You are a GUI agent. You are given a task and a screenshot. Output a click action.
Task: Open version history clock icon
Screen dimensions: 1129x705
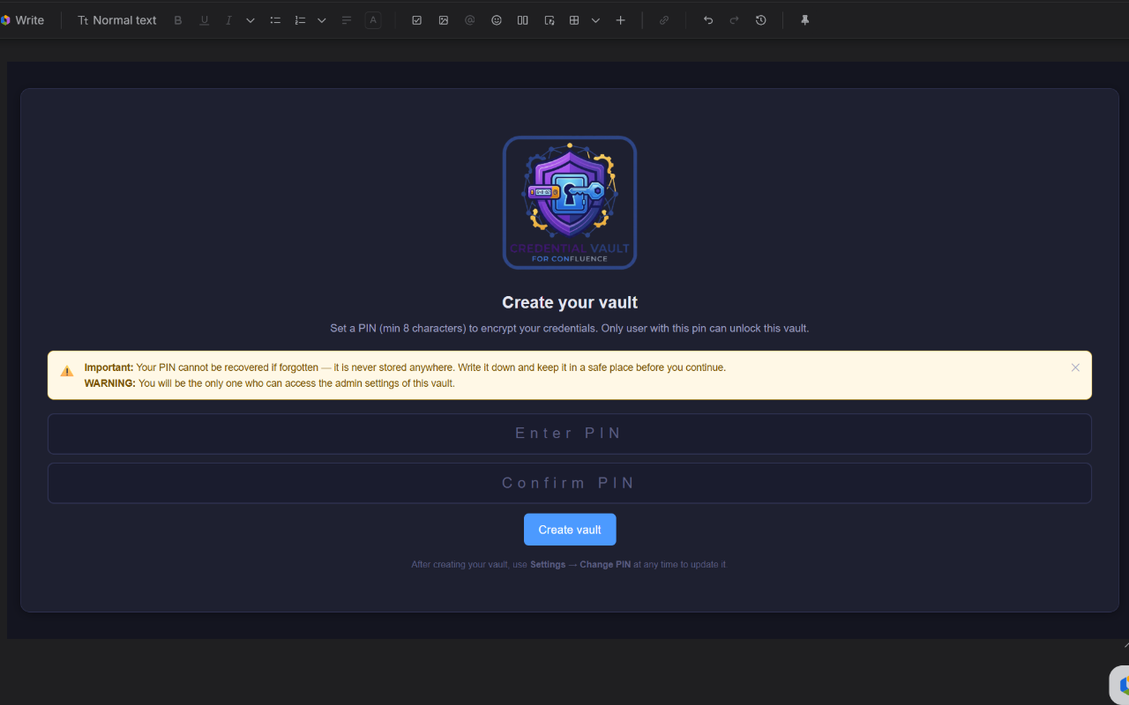pos(761,20)
